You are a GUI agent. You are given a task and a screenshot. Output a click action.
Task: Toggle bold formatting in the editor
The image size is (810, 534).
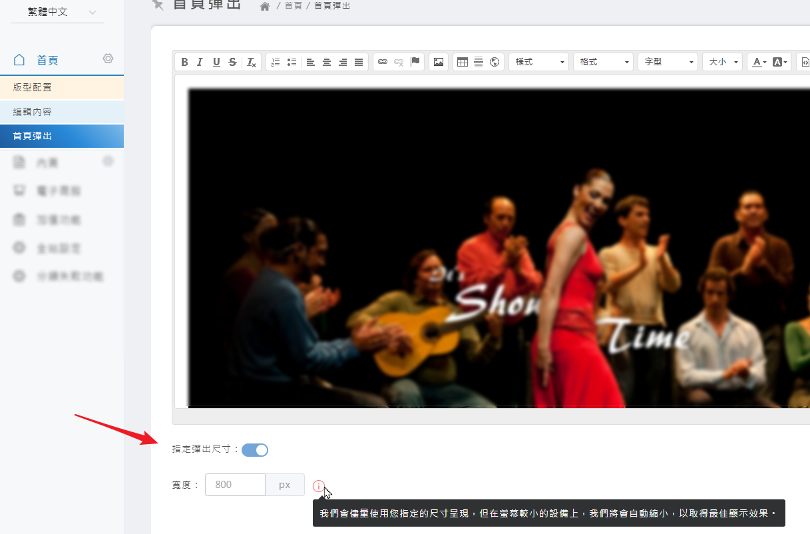(x=184, y=62)
